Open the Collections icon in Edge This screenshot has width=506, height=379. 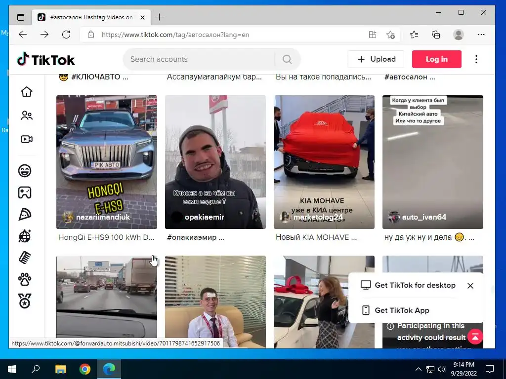(436, 35)
